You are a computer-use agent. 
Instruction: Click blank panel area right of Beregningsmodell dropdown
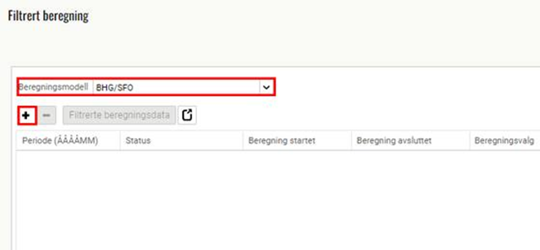tap(401, 87)
